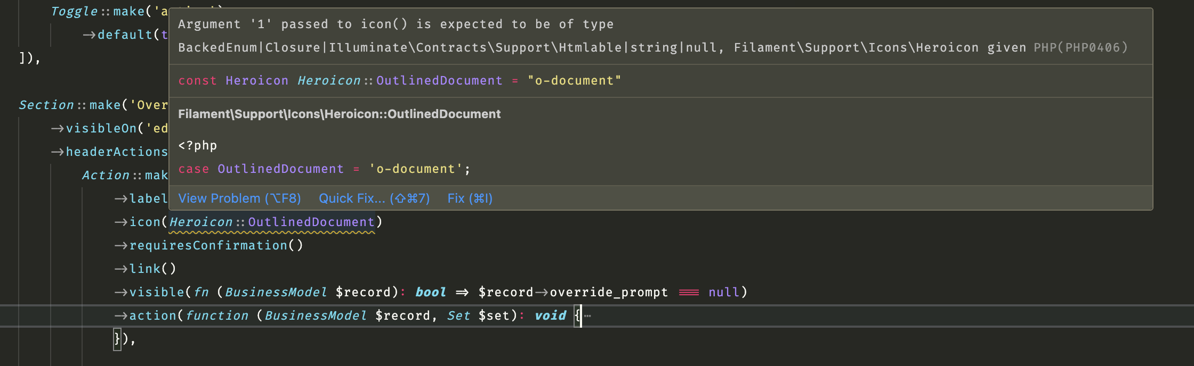
Task: Open the Quick Fix link in the hover
Action: [x=374, y=198]
